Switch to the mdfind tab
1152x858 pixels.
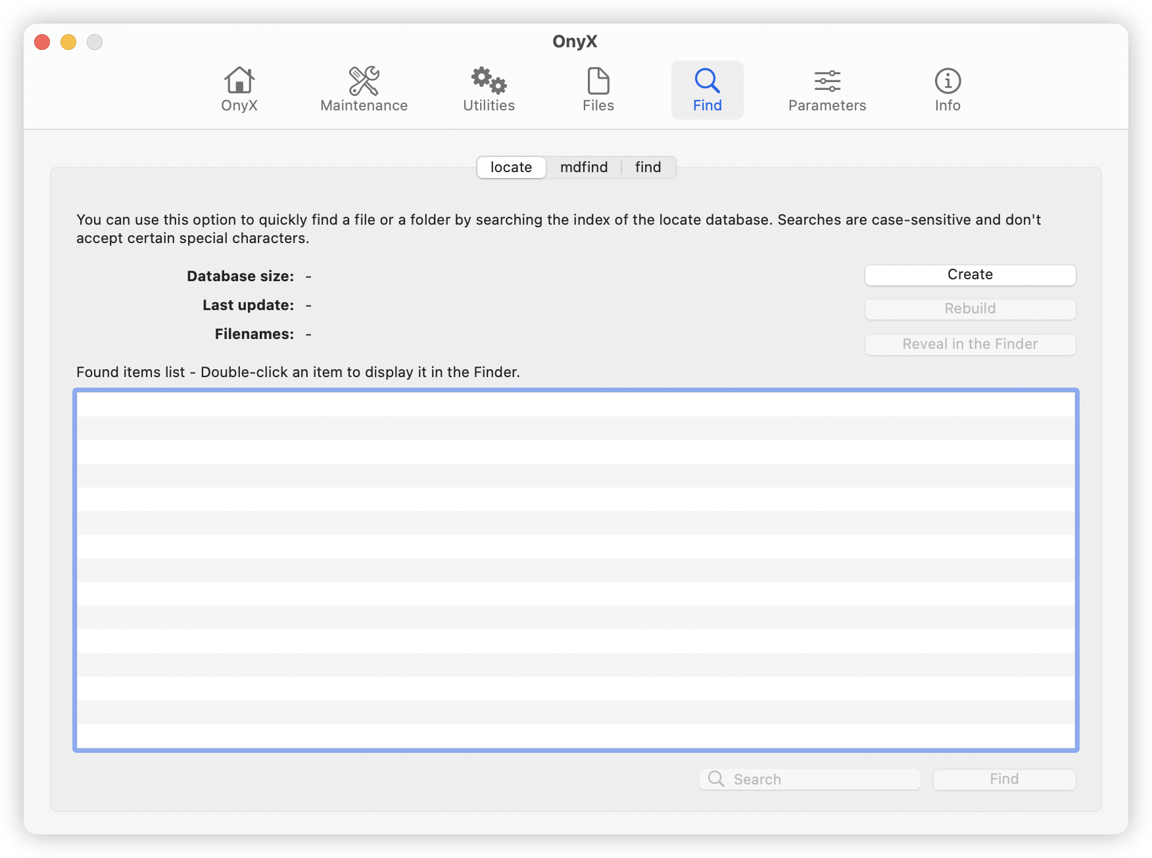[584, 168]
